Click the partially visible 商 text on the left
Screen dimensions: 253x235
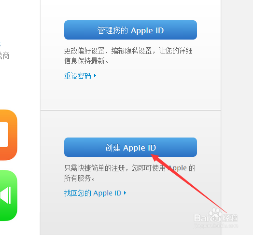[6, 56]
